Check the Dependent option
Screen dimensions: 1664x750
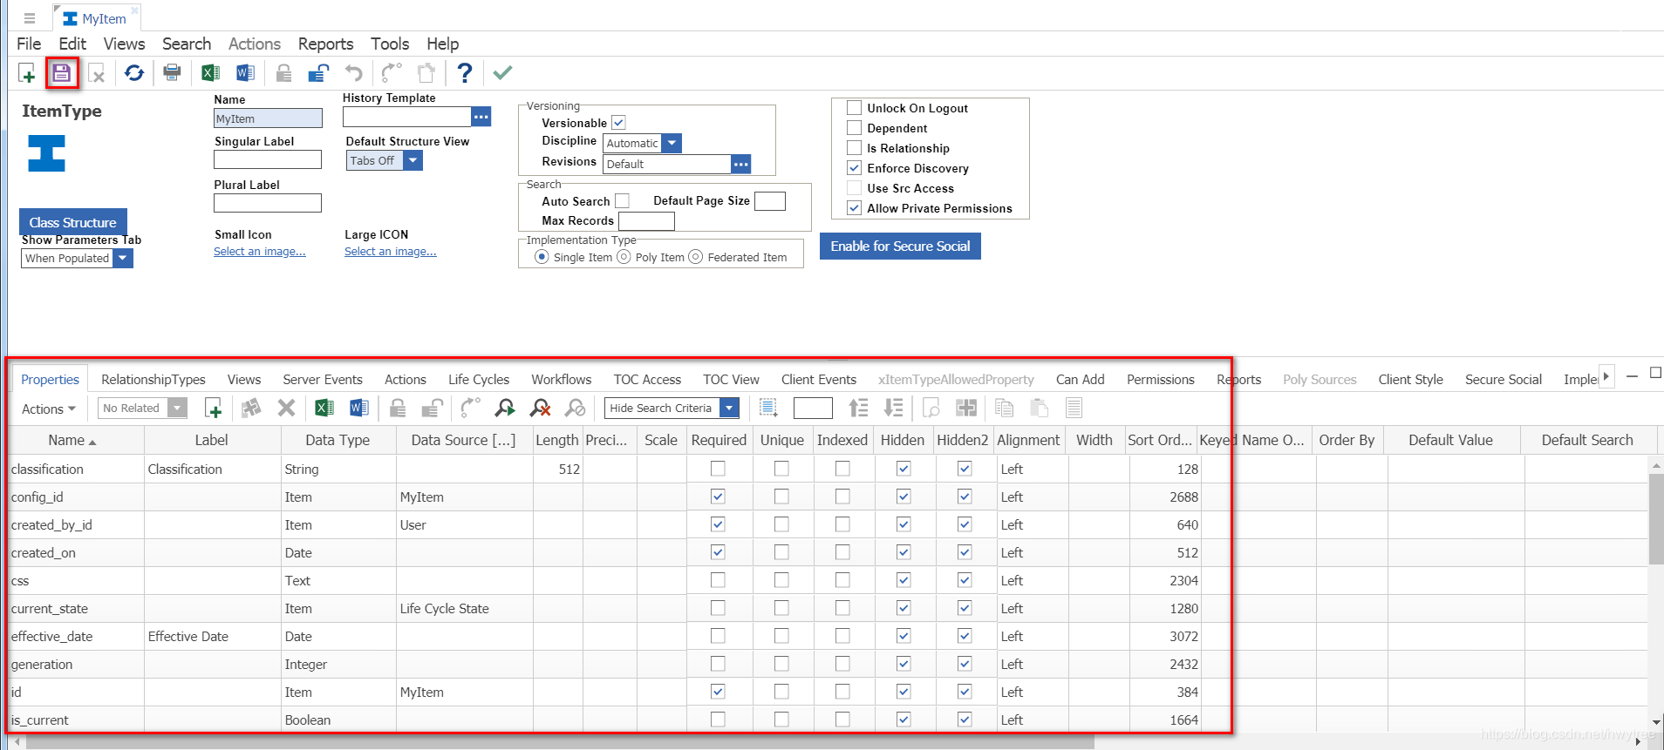pyautogui.click(x=855, y=128)
